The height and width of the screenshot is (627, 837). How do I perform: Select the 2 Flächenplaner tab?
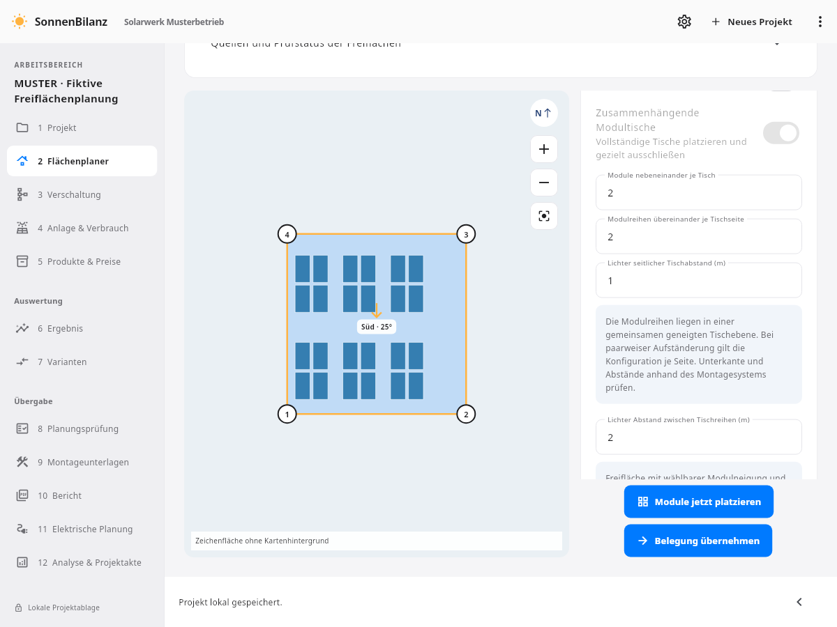(82, 161)
